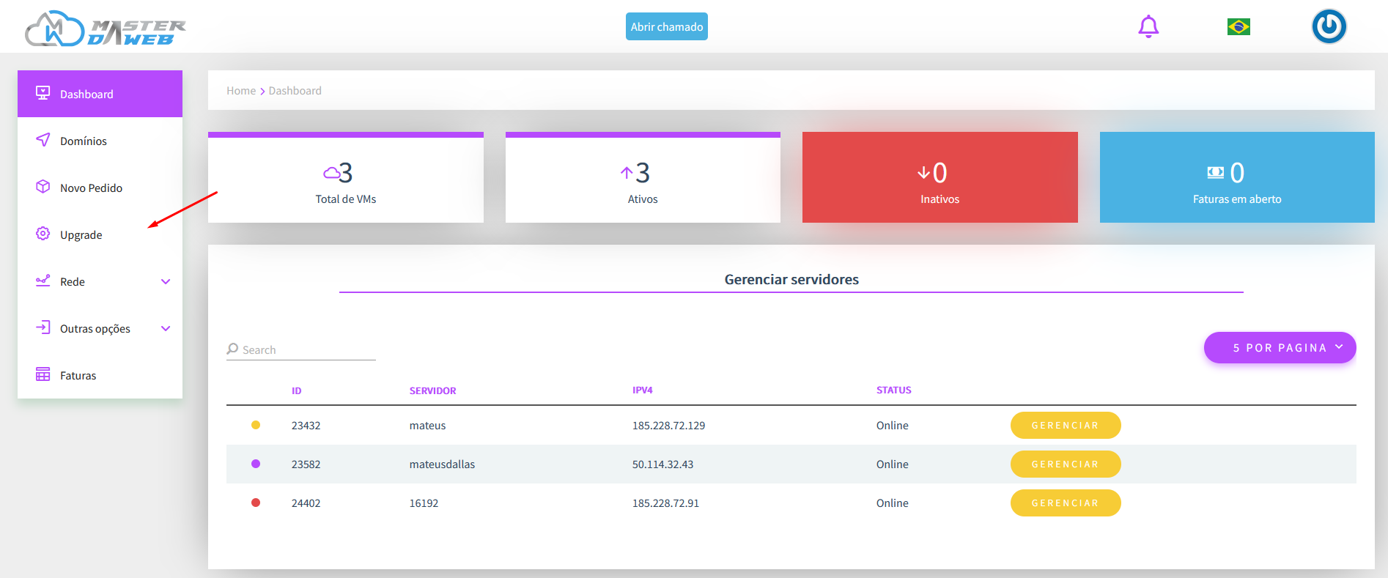Click the IP address 185.228.72.91

point(666,503)
